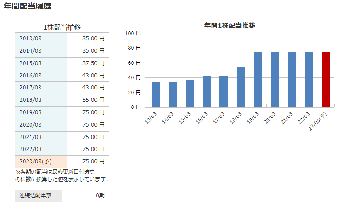
Task: Click the 21/03 x-axis label
Action: point(287,118)
